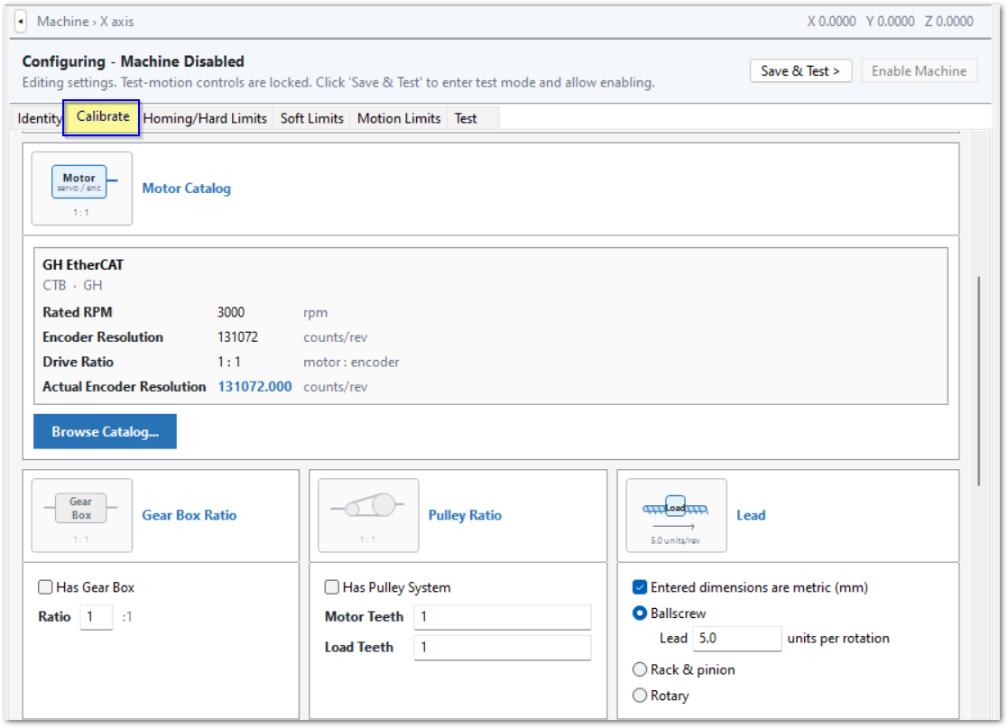Click the X 0.0000 position readout
Screen dimensions: 1008x728
click(x=831, y=22)
